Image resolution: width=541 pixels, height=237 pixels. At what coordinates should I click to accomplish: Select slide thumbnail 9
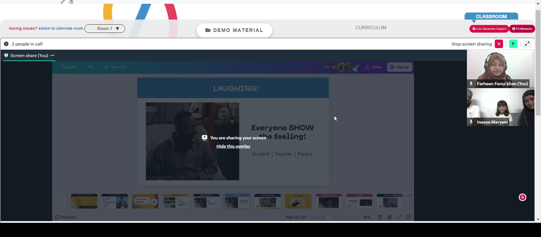click(x=115, y=201)
